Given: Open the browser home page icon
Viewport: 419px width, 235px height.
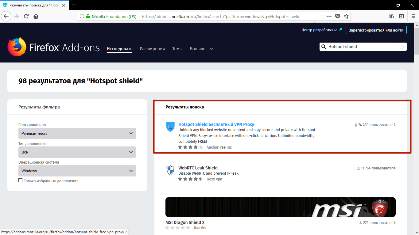Looking at the screenshot, I should [x=36, y=16].
